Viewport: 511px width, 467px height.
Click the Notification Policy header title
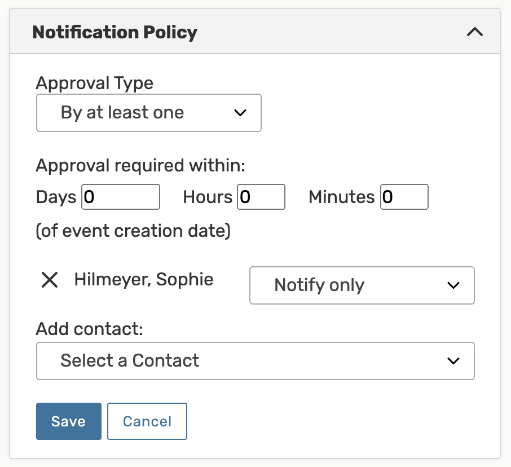(115, 32)
